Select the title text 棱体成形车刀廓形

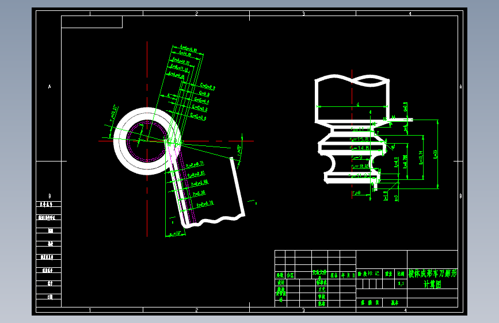(432, 274)
